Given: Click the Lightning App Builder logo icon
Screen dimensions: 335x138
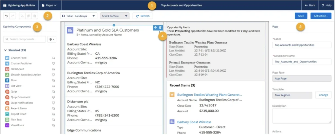Looking at the screenshot, I should click(x=5, y=5).
